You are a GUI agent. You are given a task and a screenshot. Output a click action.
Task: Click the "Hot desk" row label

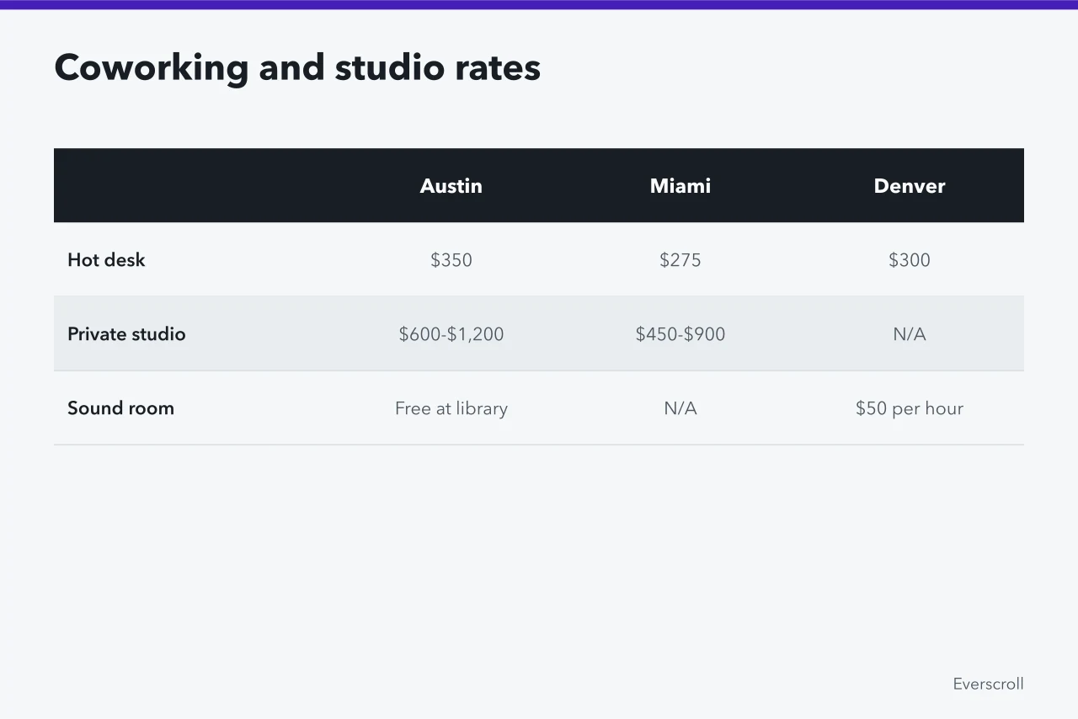point(106,260)
